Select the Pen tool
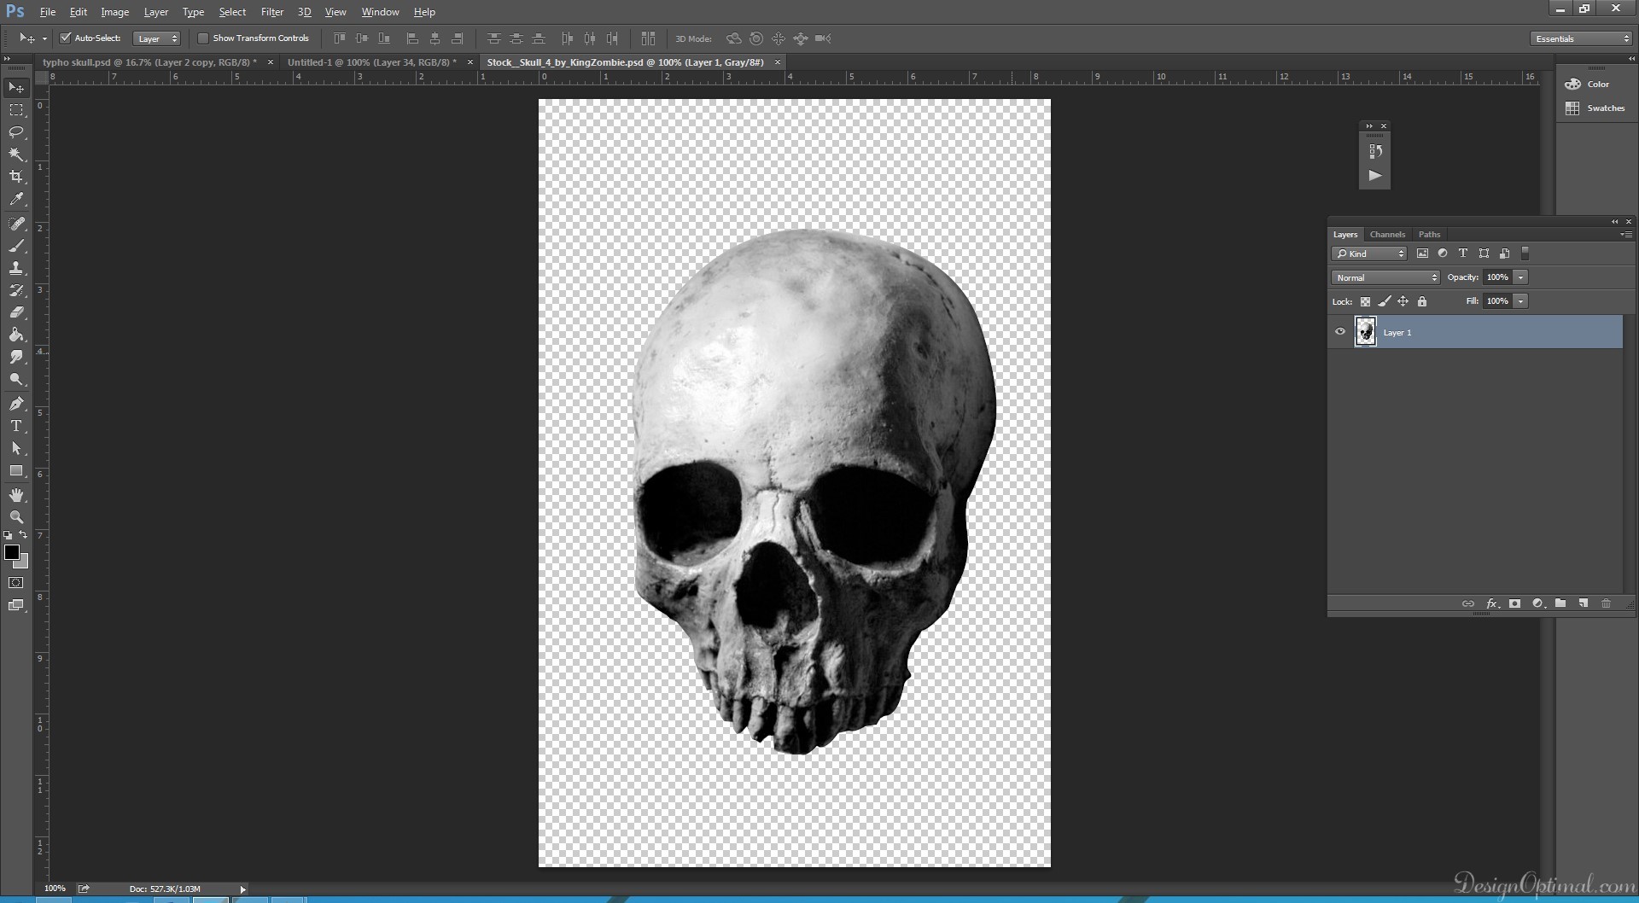The width and height of the screenshot is (1639, 903). (16, 404)
